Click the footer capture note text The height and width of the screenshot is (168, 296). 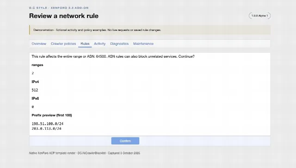85,153
